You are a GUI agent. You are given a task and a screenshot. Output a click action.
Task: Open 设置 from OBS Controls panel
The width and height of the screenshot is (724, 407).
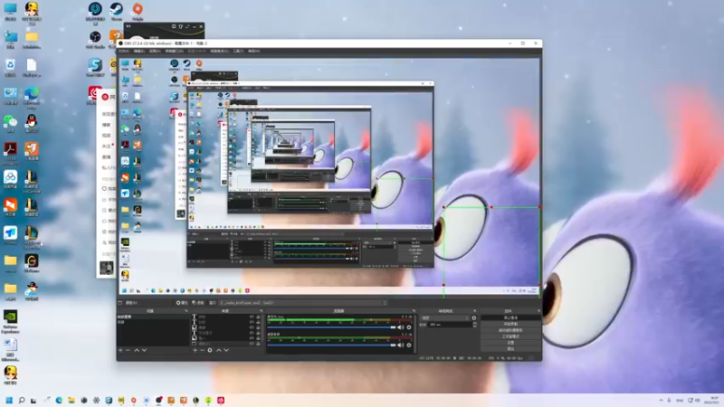click(510, 343)
